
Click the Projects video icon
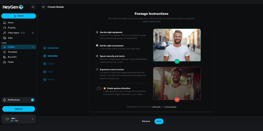(x=5, y=28)
